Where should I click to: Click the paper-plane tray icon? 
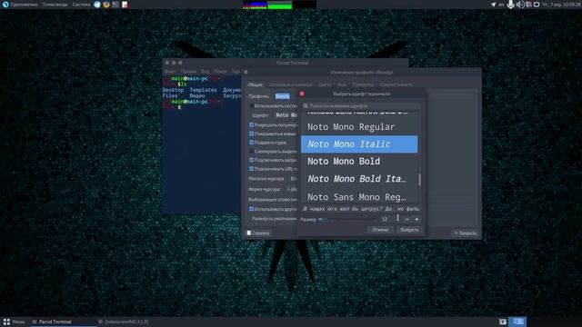tap(493, 5)
